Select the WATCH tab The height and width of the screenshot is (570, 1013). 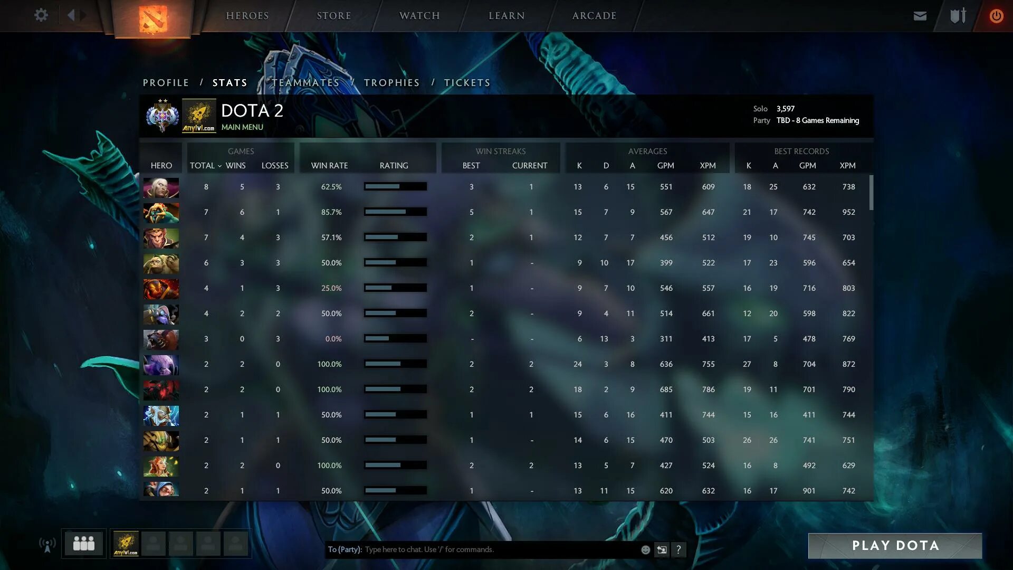(x=419, y=15)
